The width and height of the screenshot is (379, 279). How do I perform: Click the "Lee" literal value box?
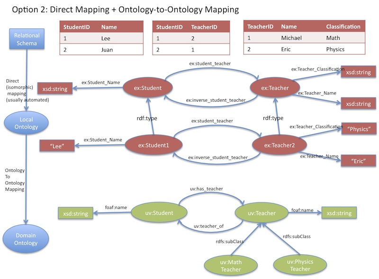point(57,147)
